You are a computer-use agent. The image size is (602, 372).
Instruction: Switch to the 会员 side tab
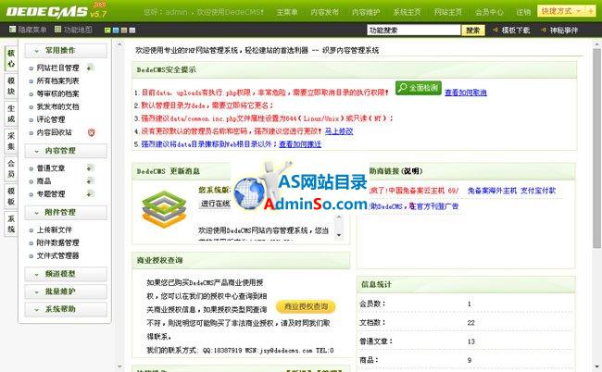11,168
